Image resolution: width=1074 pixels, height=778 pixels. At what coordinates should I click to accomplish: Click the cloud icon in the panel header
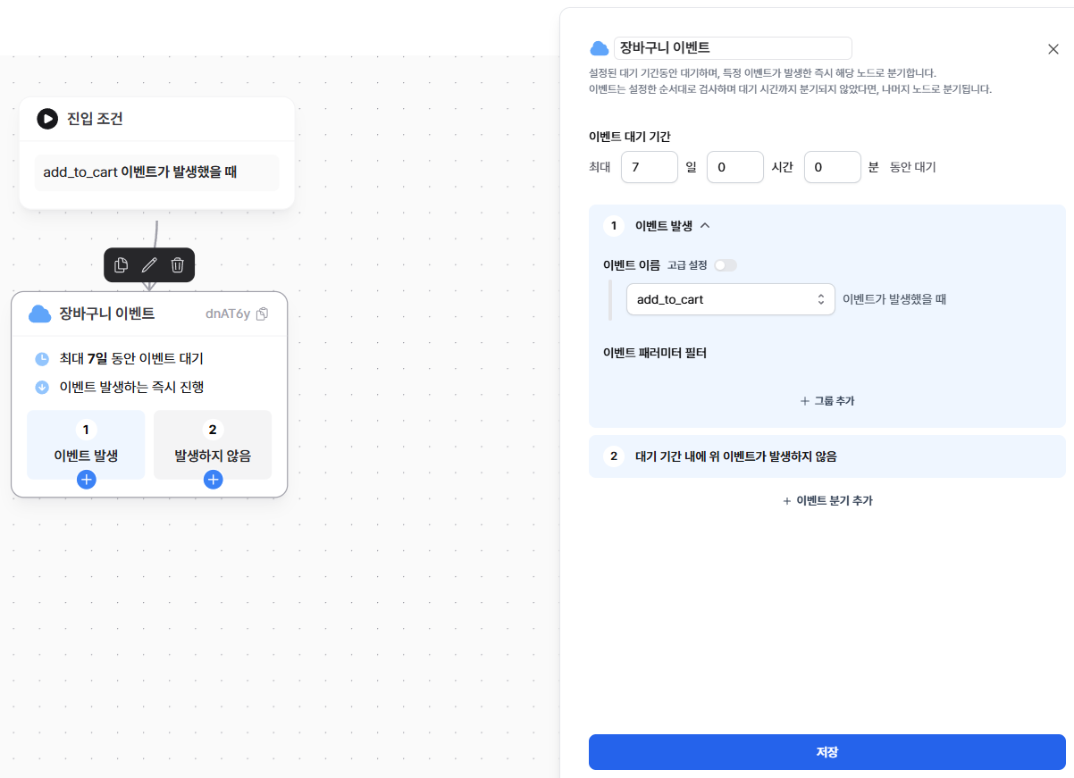coord(599,48)
